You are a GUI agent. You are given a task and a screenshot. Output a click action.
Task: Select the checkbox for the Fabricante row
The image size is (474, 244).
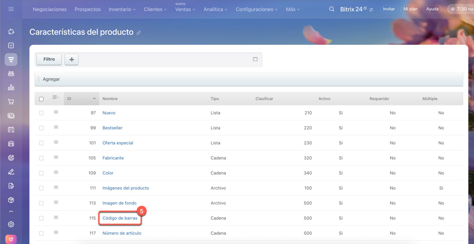click(41, 158)
